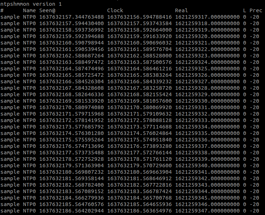Select Clock value 1637632175.574951840
265x215 pixels.
pos(140,140)
